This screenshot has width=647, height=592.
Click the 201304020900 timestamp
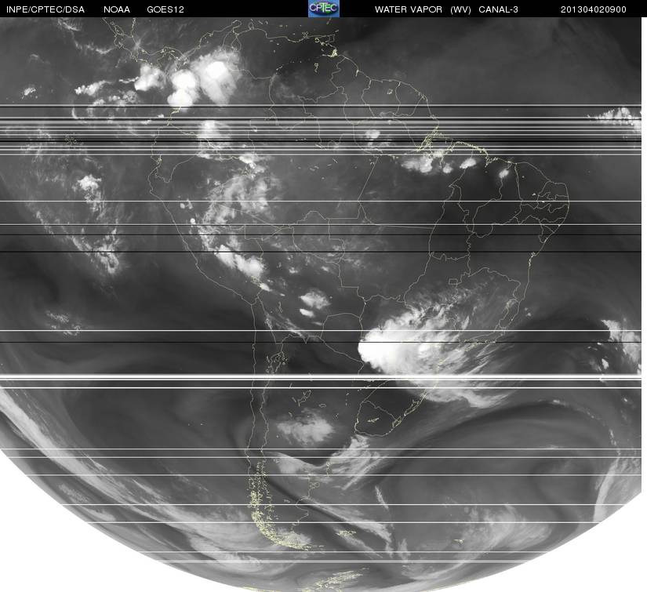[x=594, y=9]
